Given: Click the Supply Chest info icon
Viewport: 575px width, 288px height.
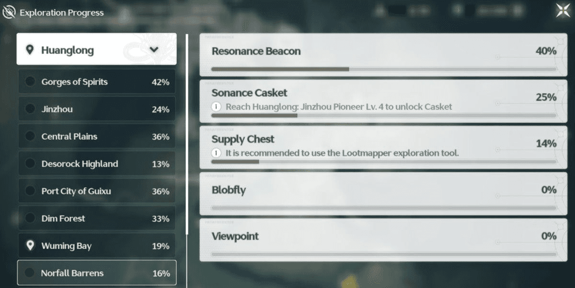Looking at the screenshot, I should pyautogui.click(x=216, y=153).
